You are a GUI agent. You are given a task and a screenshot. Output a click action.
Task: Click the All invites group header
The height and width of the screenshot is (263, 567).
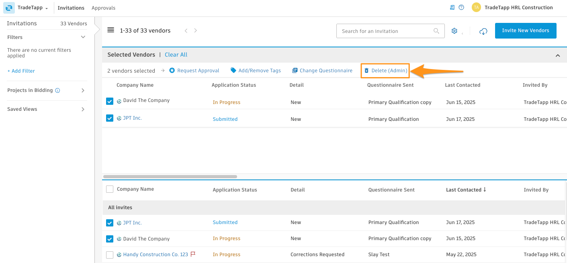(x=334, y=208)
